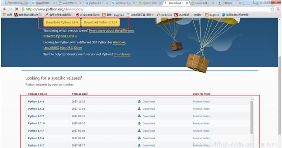282x148 pixels.
Task: Close the Linux 安装 browser tab
Action: (x=213, y=3)
